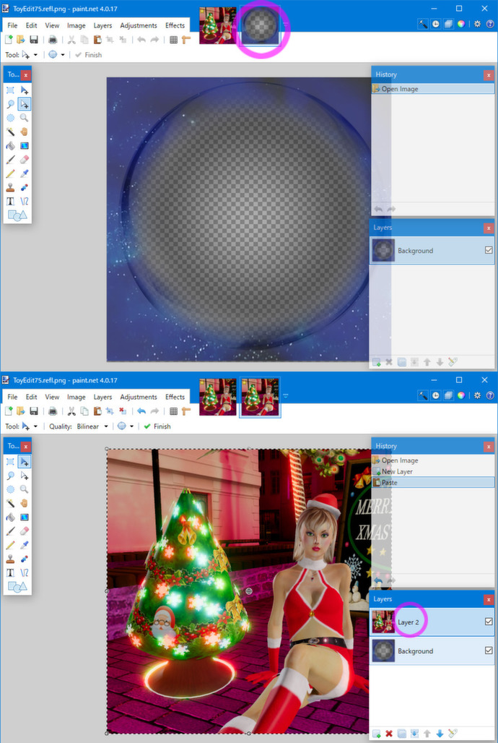This screenshot has width=498, height=743.
Task: Select Magic Wand tool in transparent-circle window
Action: 10,132
